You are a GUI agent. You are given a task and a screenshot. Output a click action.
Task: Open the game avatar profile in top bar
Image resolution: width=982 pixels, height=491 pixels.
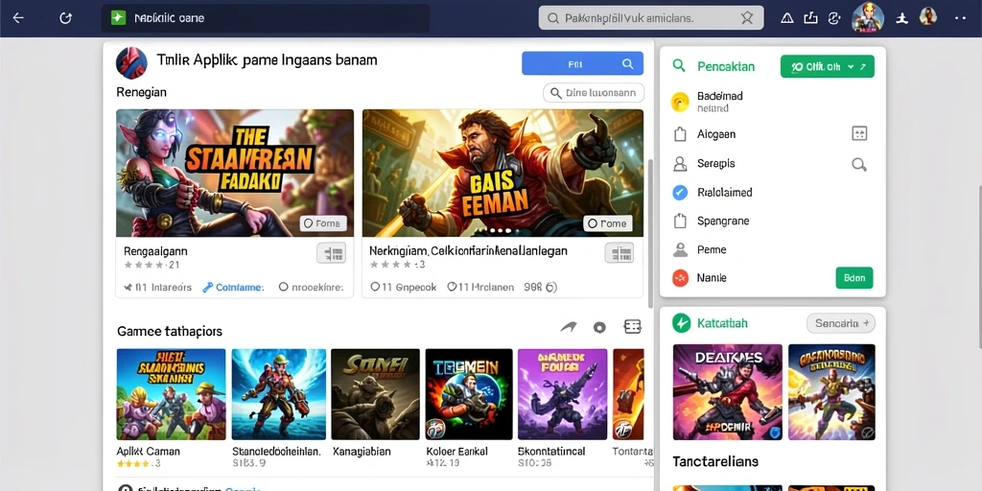click(868, 17)
